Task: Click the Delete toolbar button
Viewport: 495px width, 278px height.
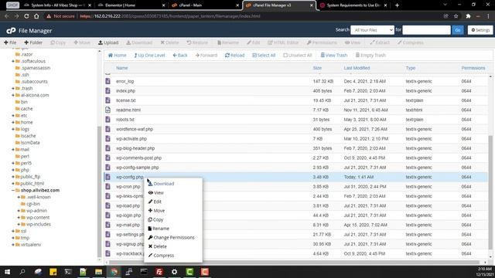Action: (169, 42)
